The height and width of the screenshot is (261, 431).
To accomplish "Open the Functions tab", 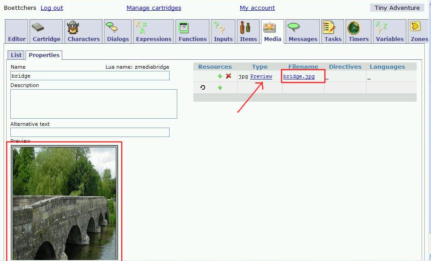I will pyautogui.click(x=192, y=31).
